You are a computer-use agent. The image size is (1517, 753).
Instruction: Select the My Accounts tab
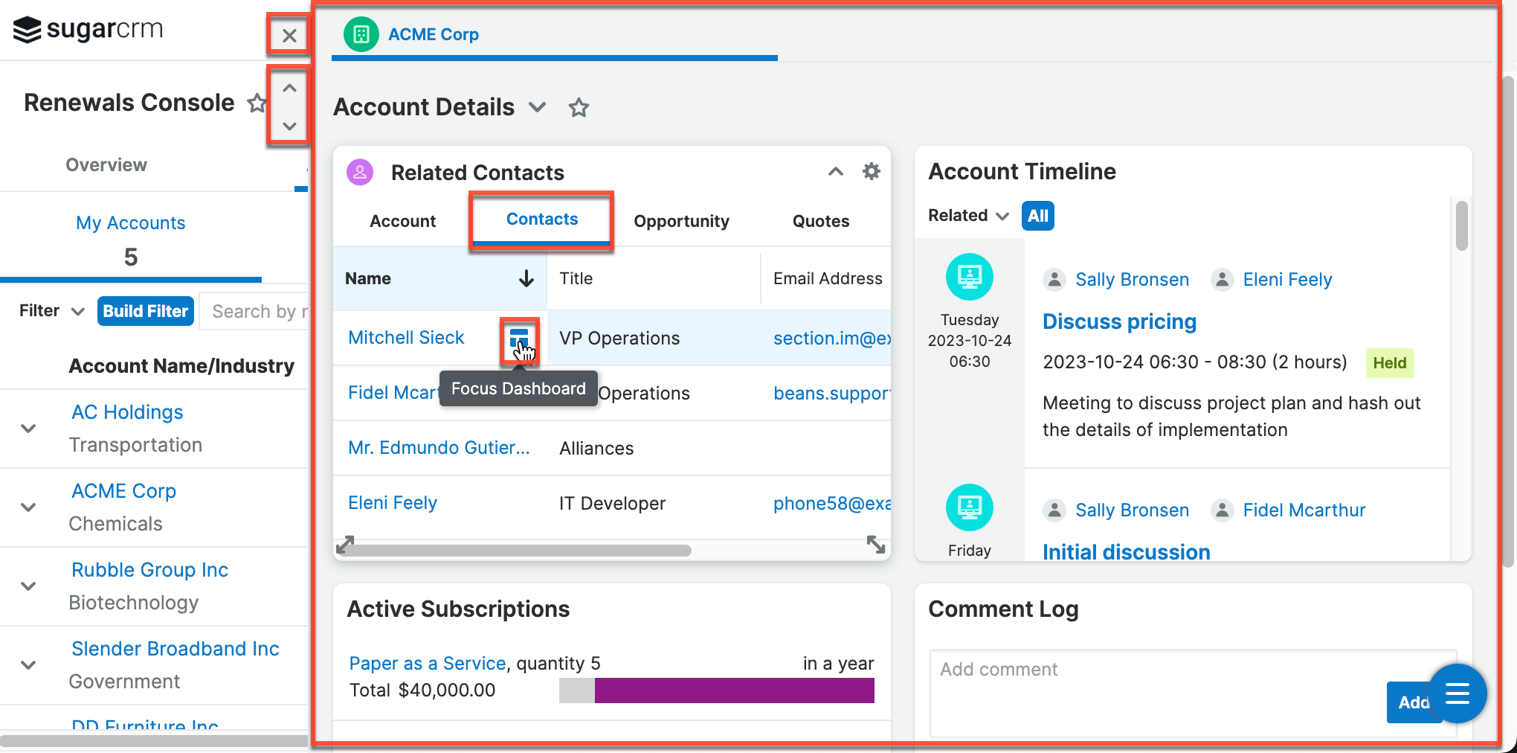coord(130,240)
